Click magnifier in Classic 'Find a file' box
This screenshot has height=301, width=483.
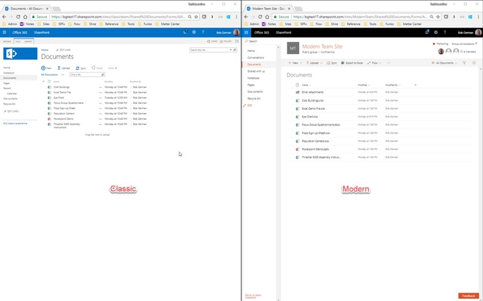click(x=102, y=75)
